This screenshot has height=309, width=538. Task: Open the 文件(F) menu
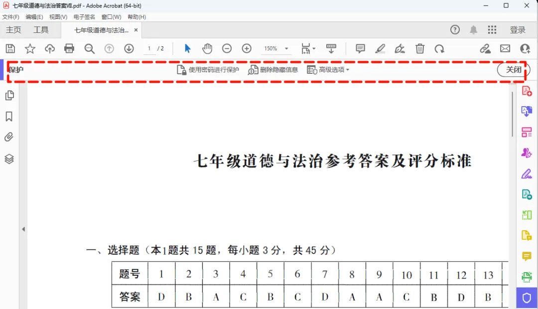(10, 17)
